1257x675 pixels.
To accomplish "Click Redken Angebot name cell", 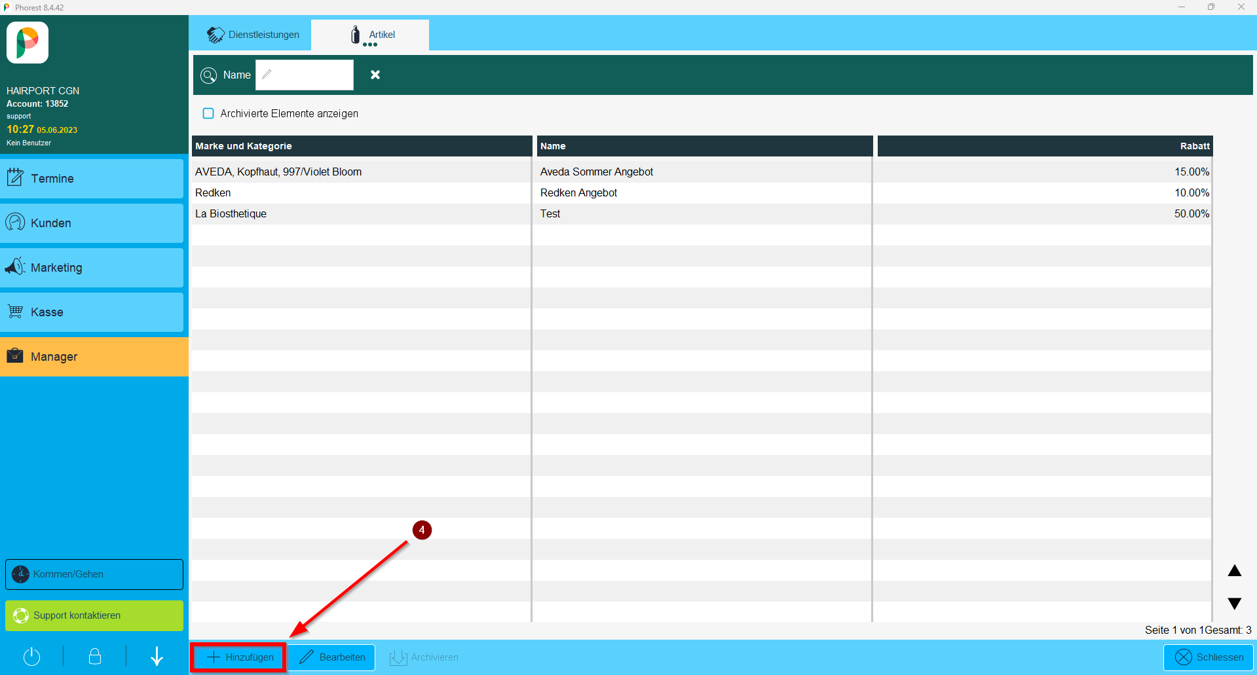I will pyautogui.click(x=578, y=192).
